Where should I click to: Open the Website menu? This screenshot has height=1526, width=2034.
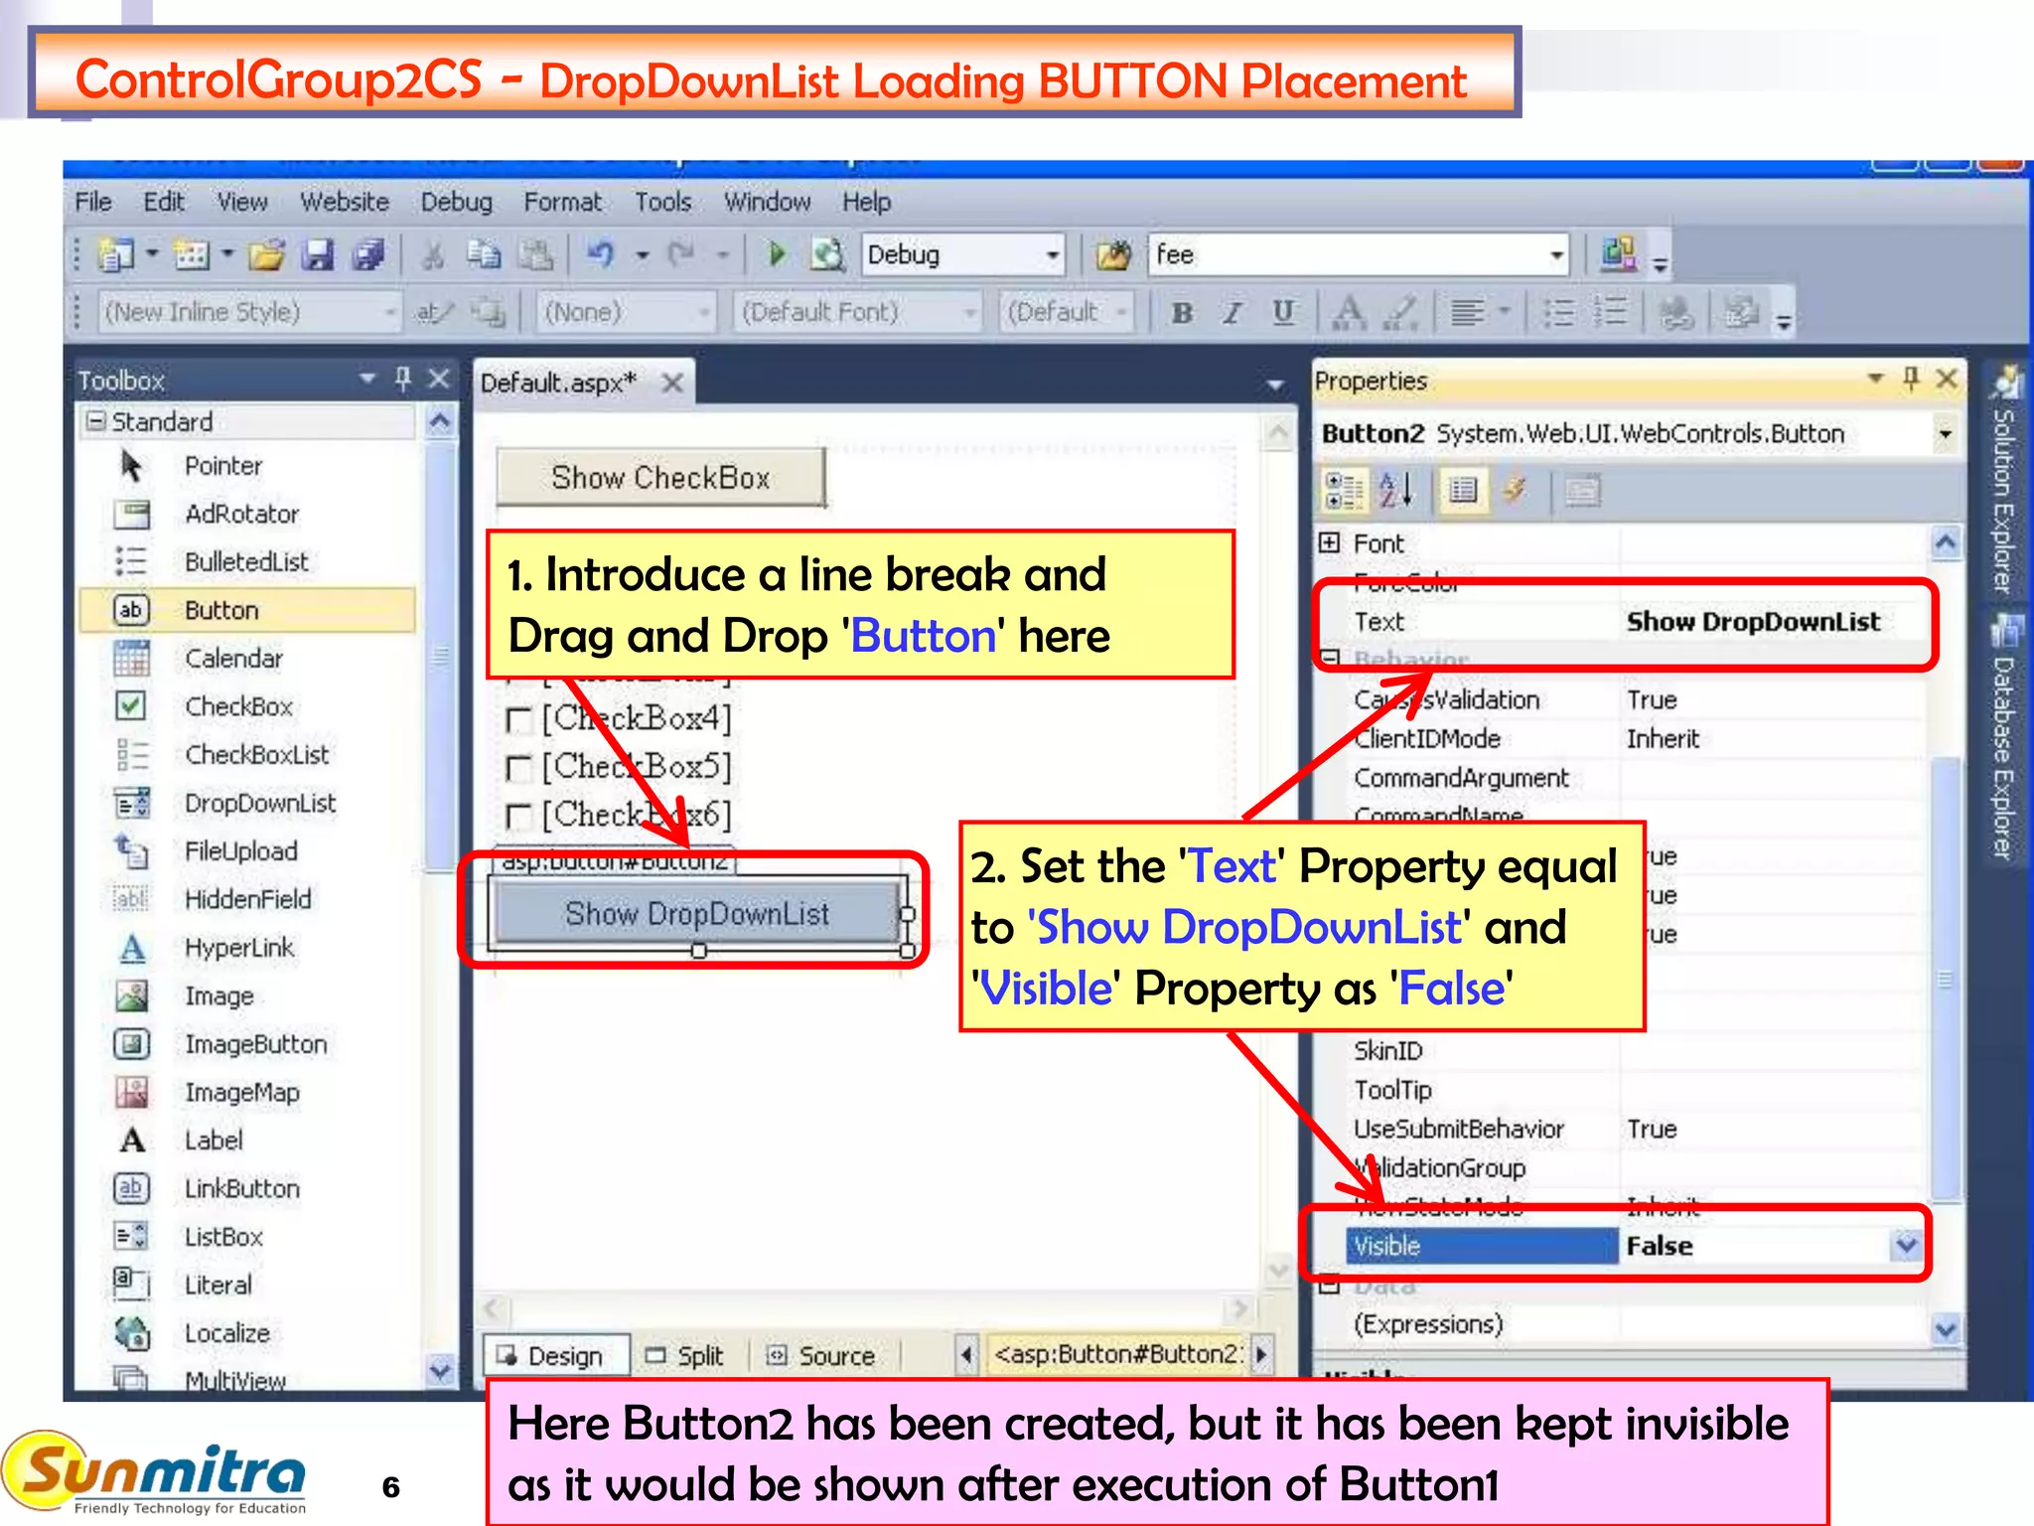344,202
